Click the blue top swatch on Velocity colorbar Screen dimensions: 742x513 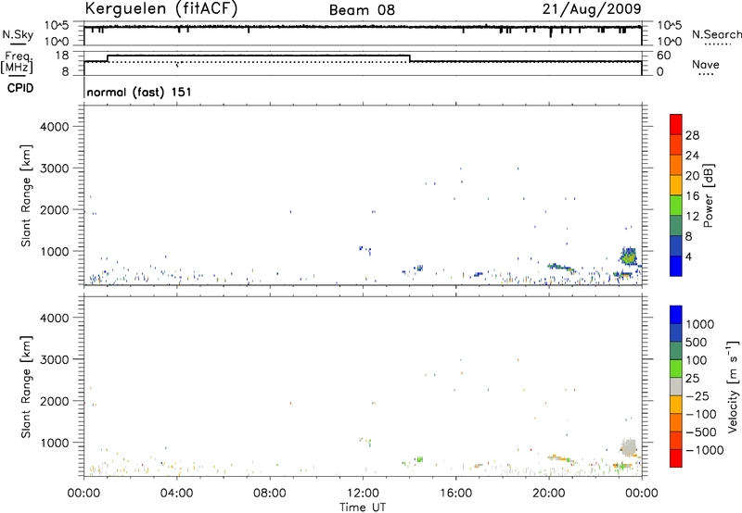point(676,315)
